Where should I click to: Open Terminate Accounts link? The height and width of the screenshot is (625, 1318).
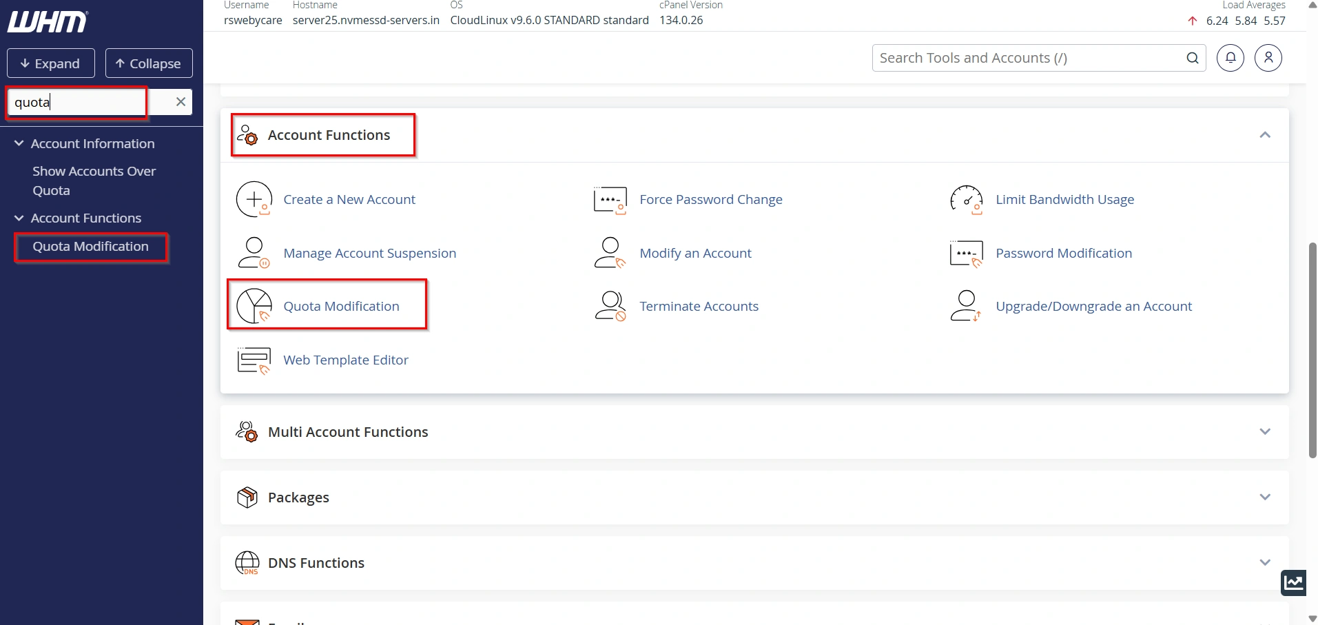pos(699,306)
